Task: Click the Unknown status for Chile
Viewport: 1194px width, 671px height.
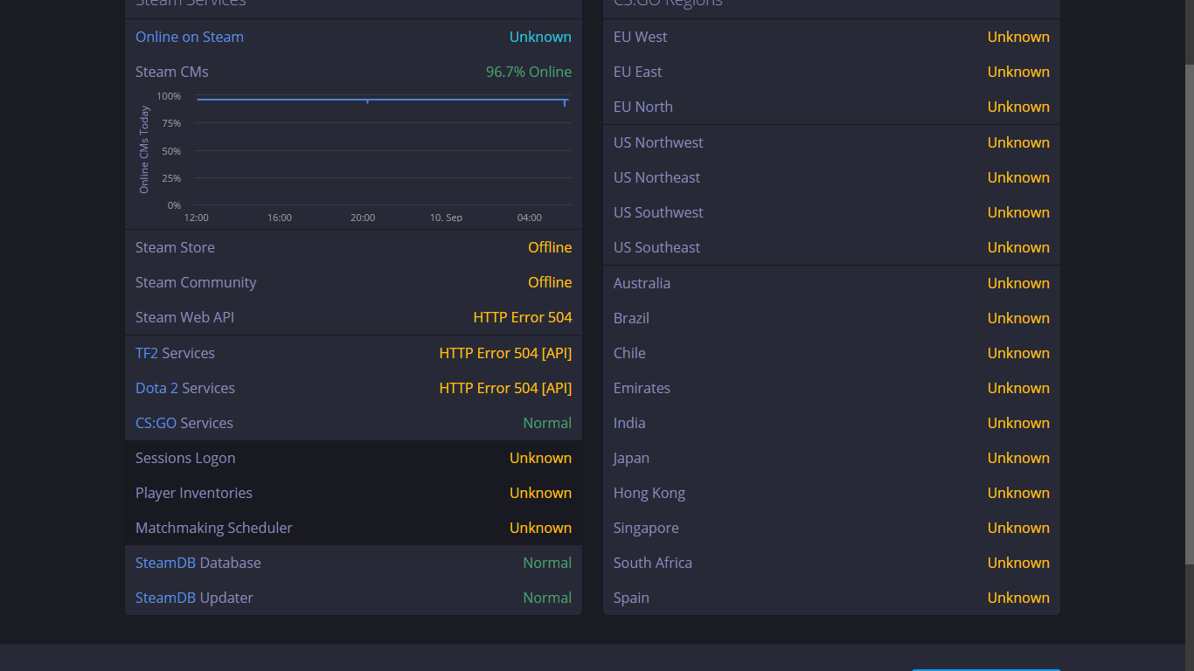Action: (x=1018, y=353)
